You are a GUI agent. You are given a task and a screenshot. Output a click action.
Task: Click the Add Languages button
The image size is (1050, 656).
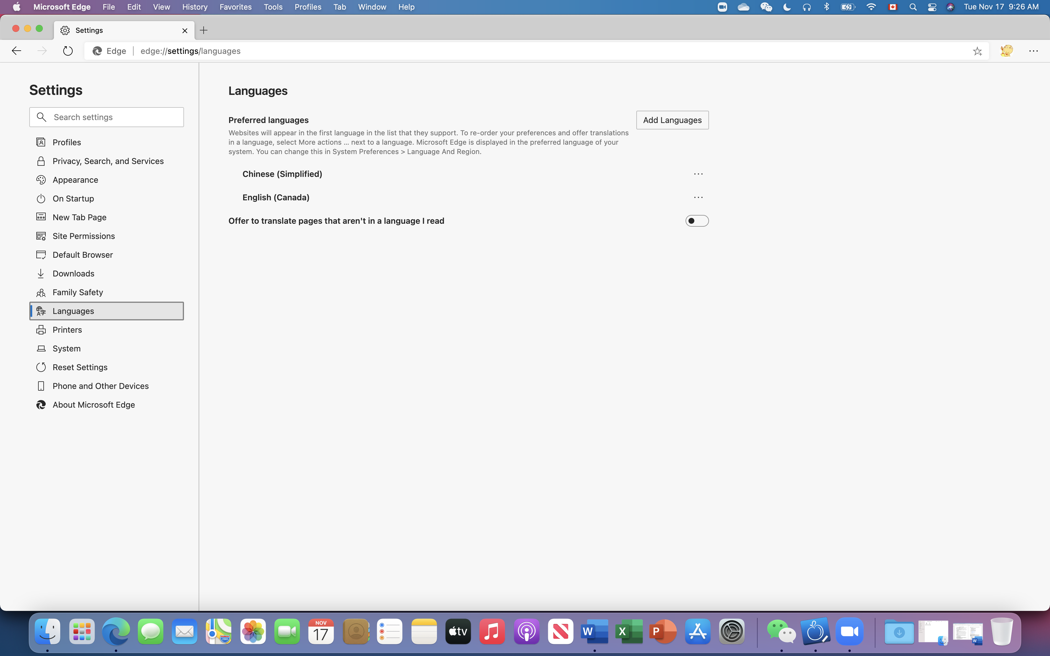[672, 120]
